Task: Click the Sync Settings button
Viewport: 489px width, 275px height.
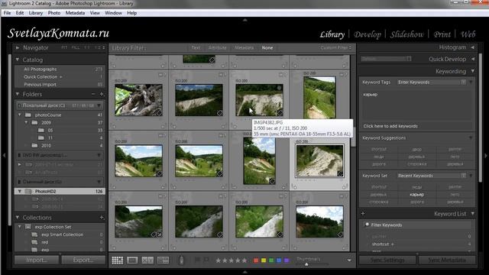Action: click(x=387, y=260)
